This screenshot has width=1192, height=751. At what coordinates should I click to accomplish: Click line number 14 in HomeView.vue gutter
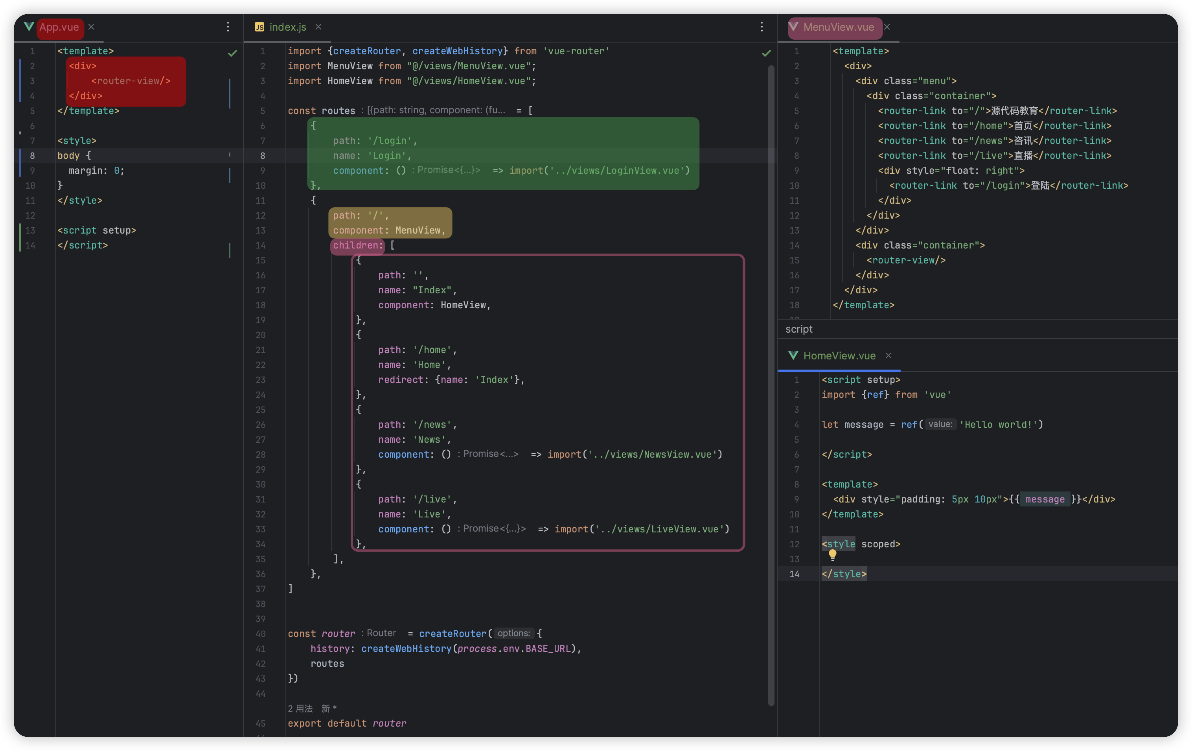click(x=794, y=574)
